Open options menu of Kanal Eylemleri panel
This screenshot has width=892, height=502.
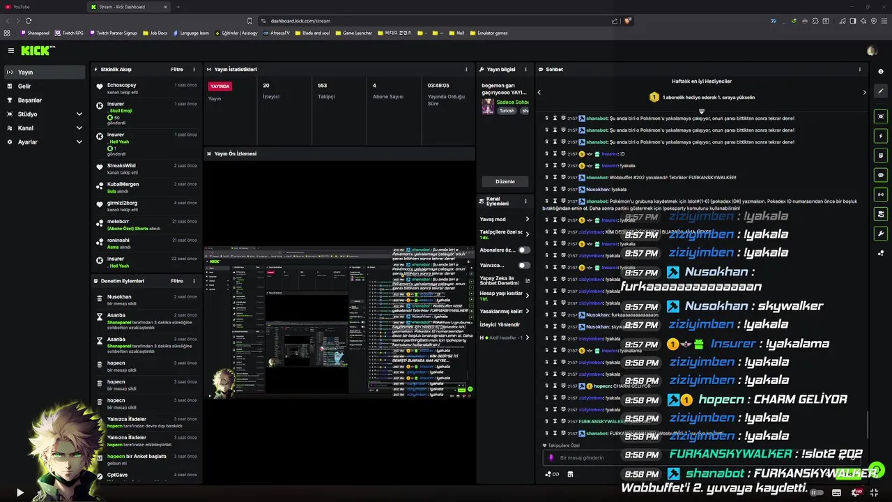(x=526, y=201)
